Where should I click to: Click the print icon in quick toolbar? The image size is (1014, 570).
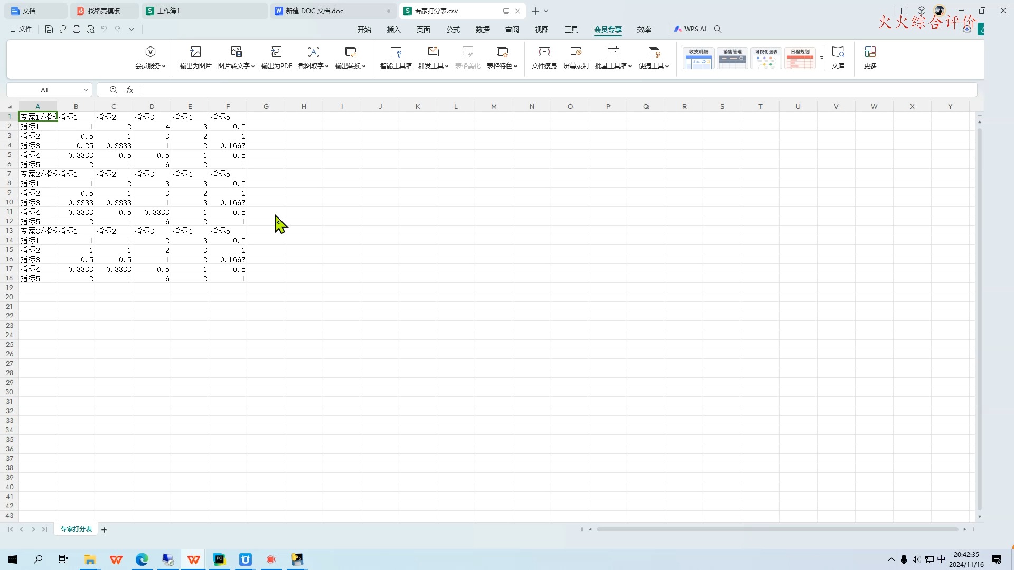[77, 30]
